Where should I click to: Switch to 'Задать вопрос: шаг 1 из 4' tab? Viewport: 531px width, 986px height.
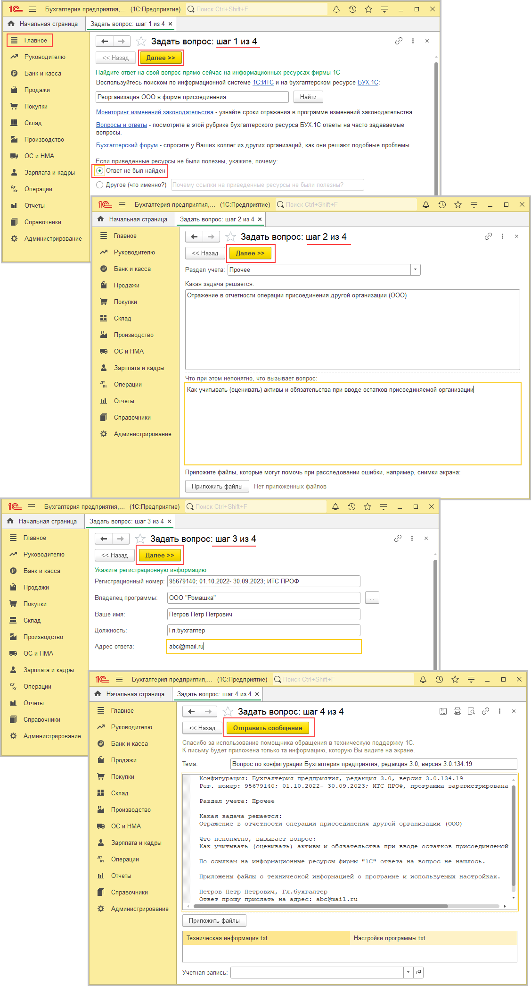pos(127,24)
